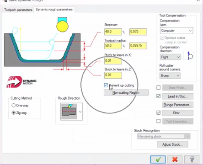
Task: Confirm dialog with green checkmark button
Action: click(158, 160)
